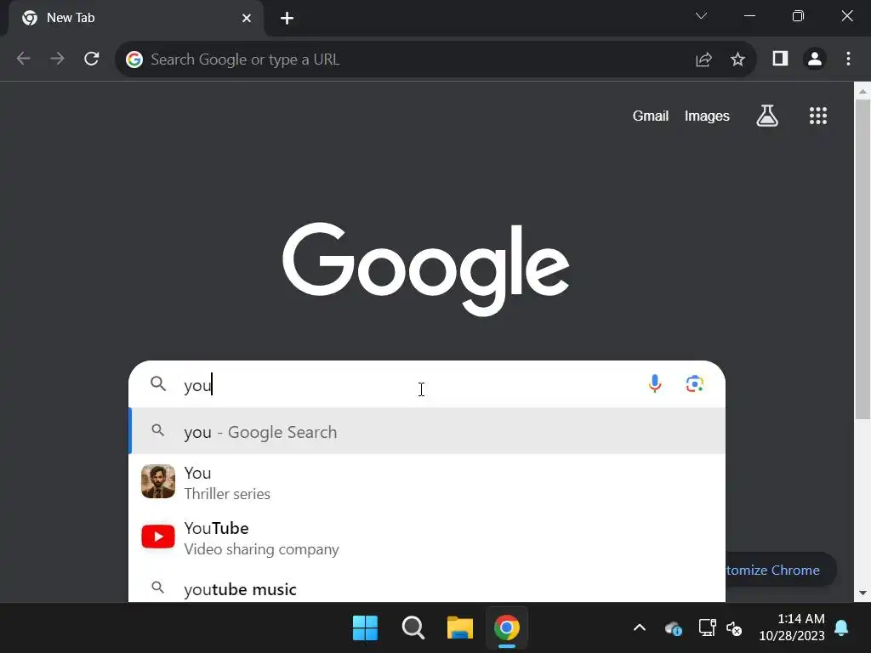Open the tab search dropdown chevron
The image size is (871, 653).
point(701,16)
